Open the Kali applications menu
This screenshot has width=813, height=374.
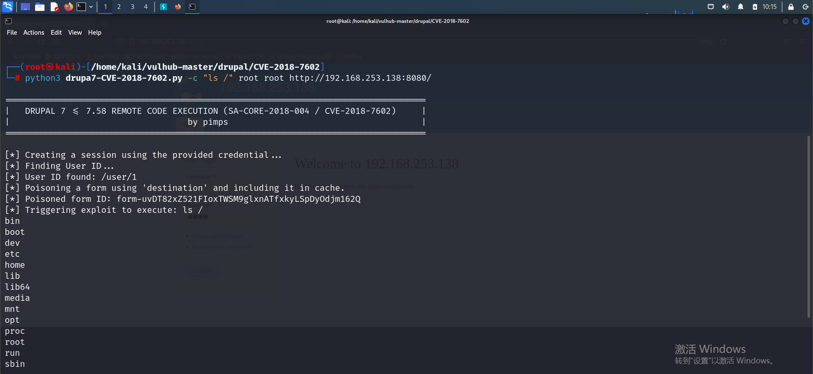click(x=8, y=6)
